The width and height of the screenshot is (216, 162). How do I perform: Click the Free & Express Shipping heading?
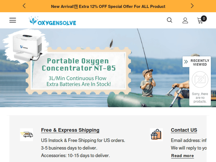70,130
